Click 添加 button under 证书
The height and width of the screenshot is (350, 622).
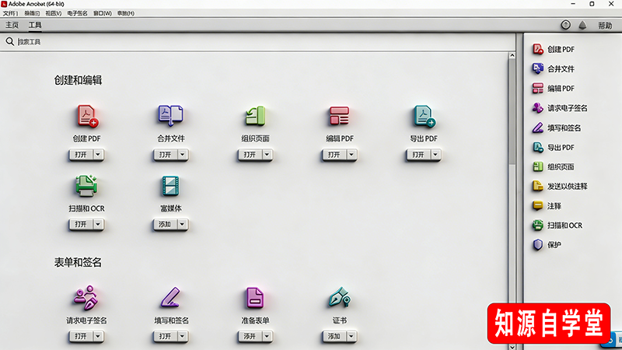tap(335, 336)
